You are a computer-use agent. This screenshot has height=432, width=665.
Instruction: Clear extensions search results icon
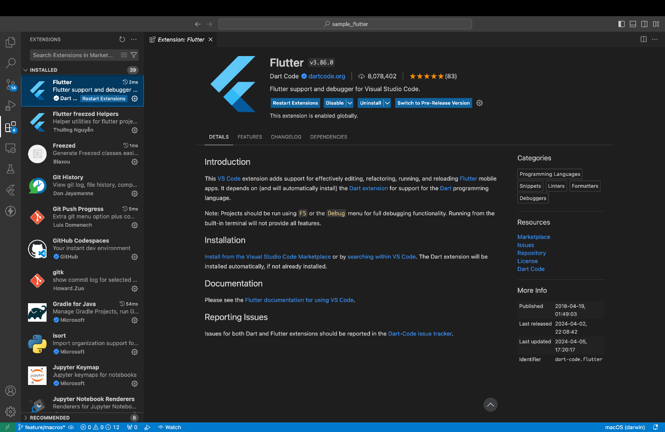(124, 55)
